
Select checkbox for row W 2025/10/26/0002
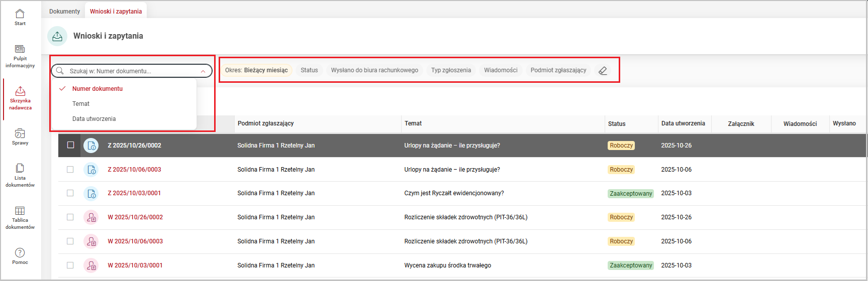point(70,217)
